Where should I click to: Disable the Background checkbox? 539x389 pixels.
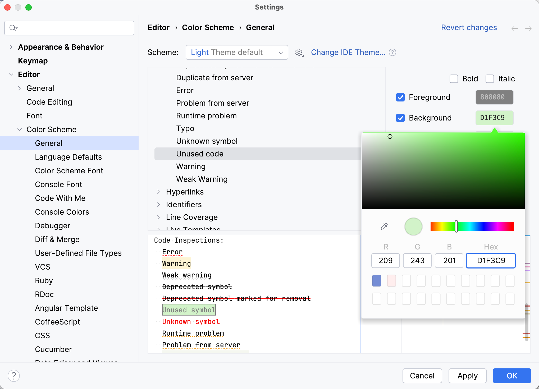(400, 118)
